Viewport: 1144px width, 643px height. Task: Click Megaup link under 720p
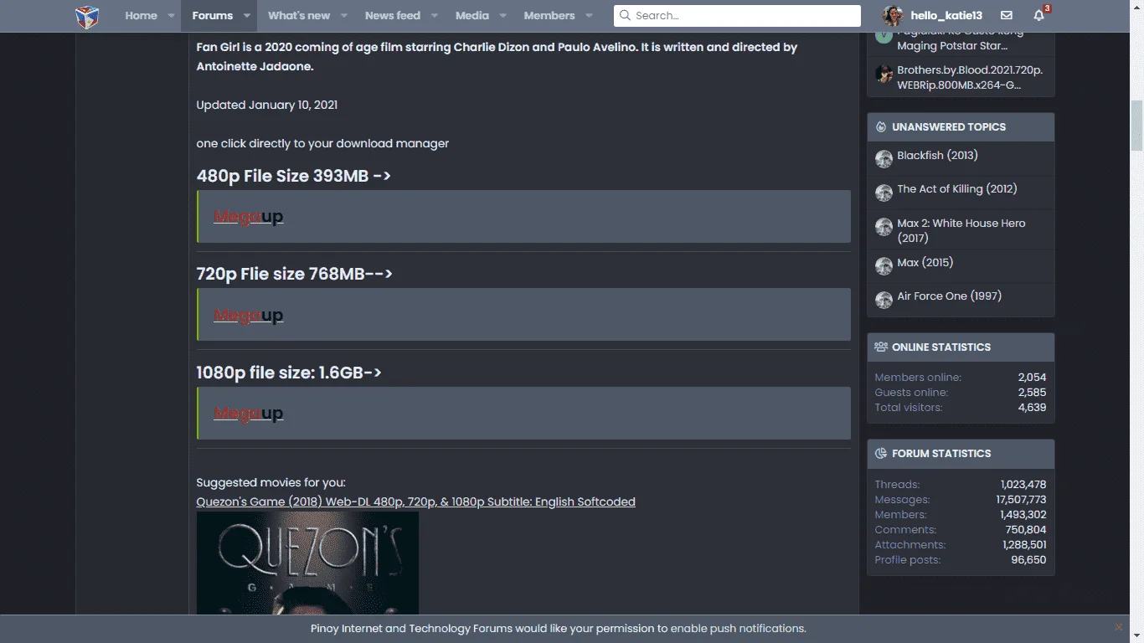(248, 315)
